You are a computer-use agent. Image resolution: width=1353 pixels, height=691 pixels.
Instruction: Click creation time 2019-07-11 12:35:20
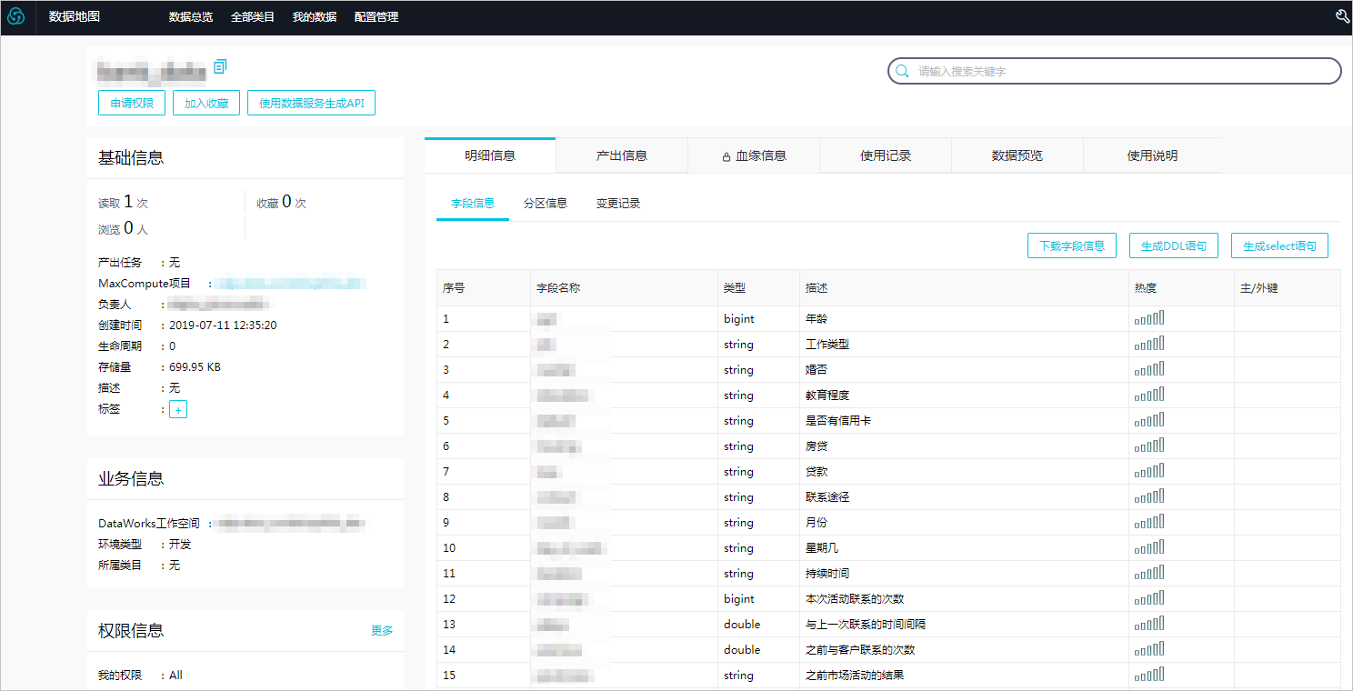pos(223,325)
